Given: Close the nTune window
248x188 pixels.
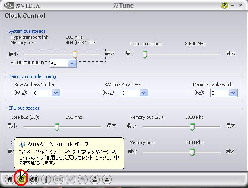Looking at the screenshot, I should coord(241,5).
